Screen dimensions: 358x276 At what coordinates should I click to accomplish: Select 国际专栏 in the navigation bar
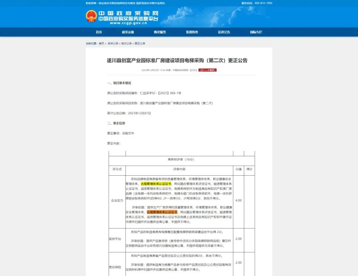click(256, 32)
